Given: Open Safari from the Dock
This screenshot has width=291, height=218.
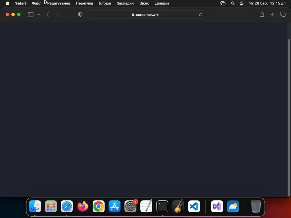Looking at the screenshot, I should 67,206.
